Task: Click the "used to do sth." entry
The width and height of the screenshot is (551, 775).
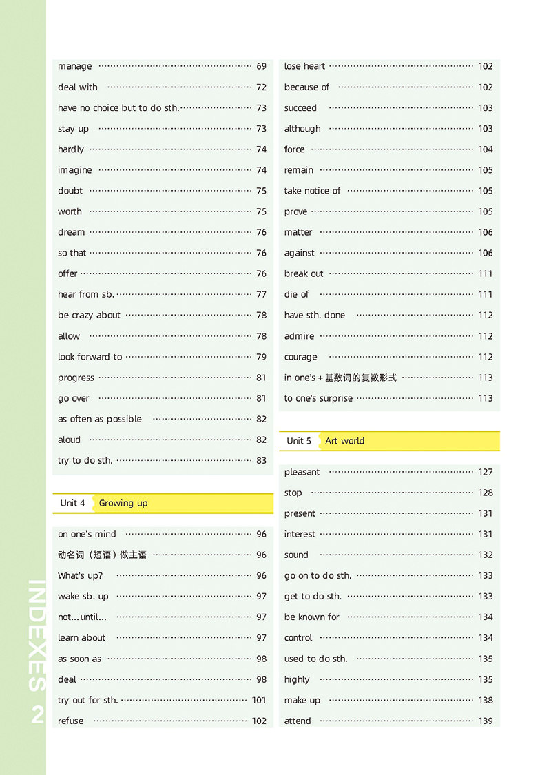Action: tap(315, 659)
